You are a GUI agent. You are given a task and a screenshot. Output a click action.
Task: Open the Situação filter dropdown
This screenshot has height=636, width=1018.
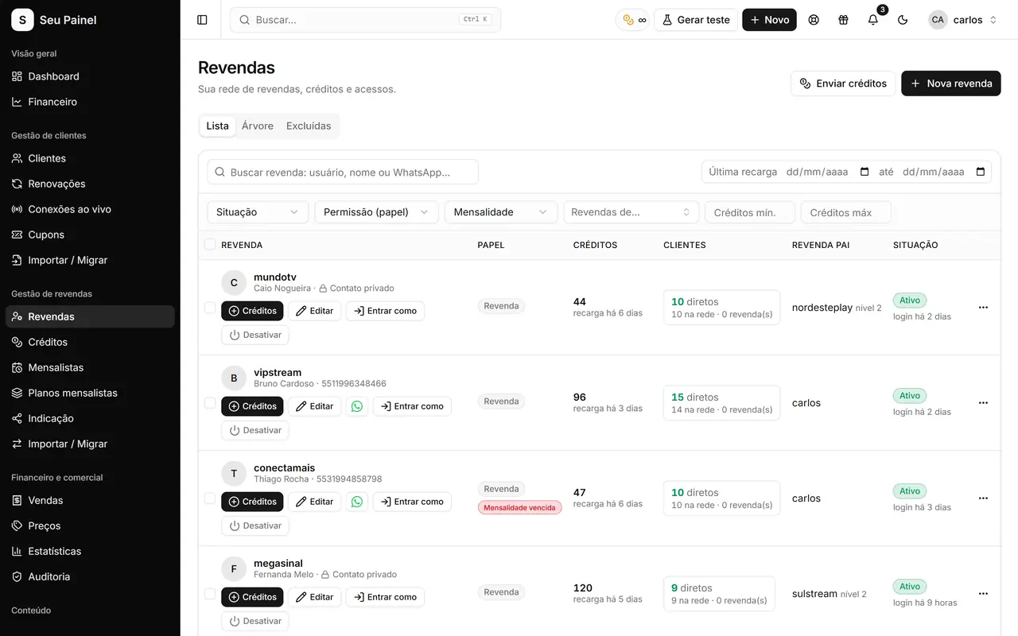(258, 212)
